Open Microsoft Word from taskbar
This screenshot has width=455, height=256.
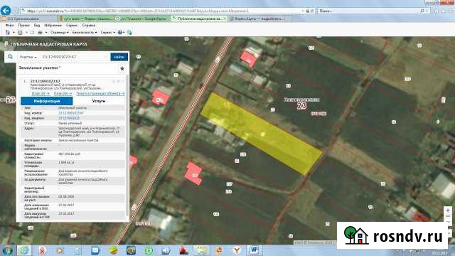point(255,250)
